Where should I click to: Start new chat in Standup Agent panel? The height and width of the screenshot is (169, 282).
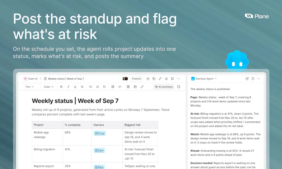pos(247,79)
